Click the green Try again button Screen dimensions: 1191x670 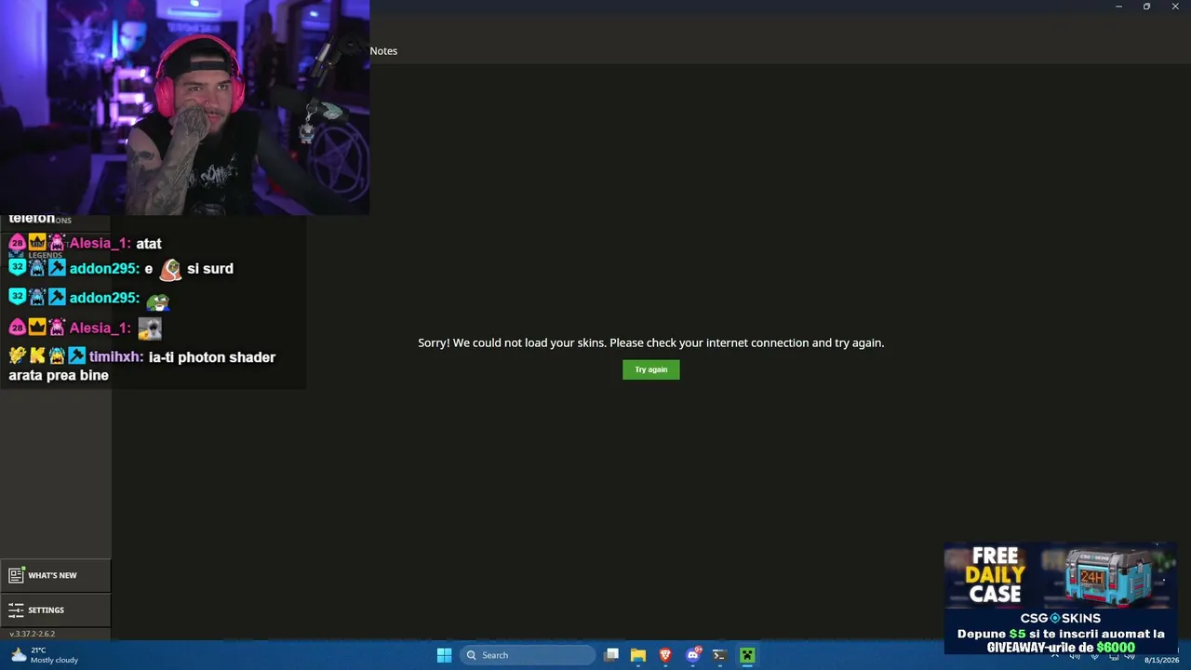coord(651,369)
